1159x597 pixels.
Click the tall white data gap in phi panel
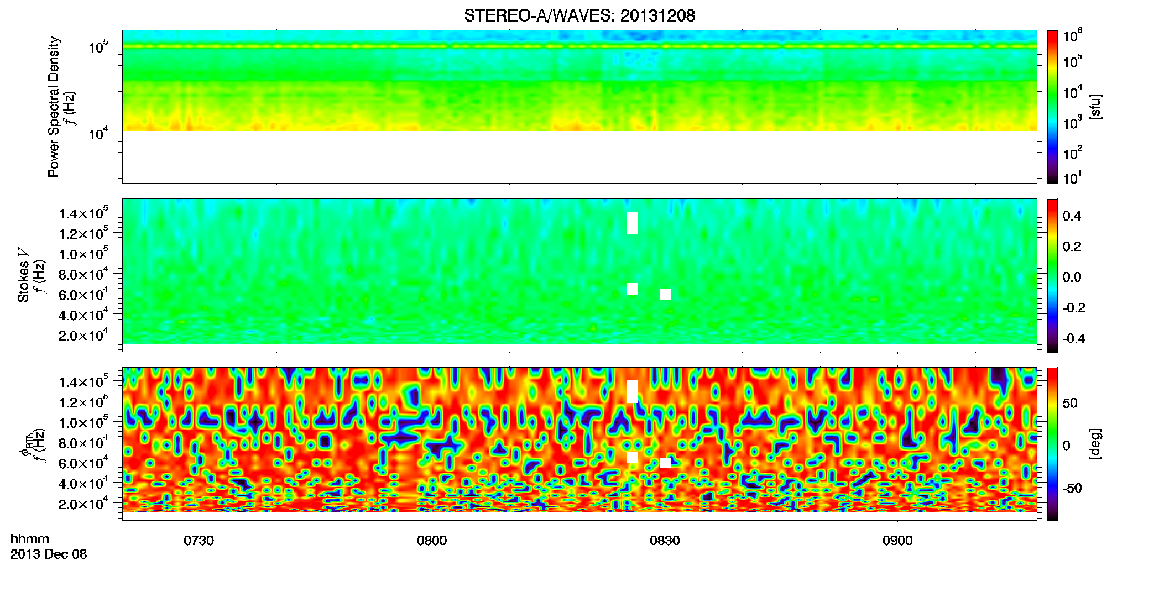coord(633,391)
